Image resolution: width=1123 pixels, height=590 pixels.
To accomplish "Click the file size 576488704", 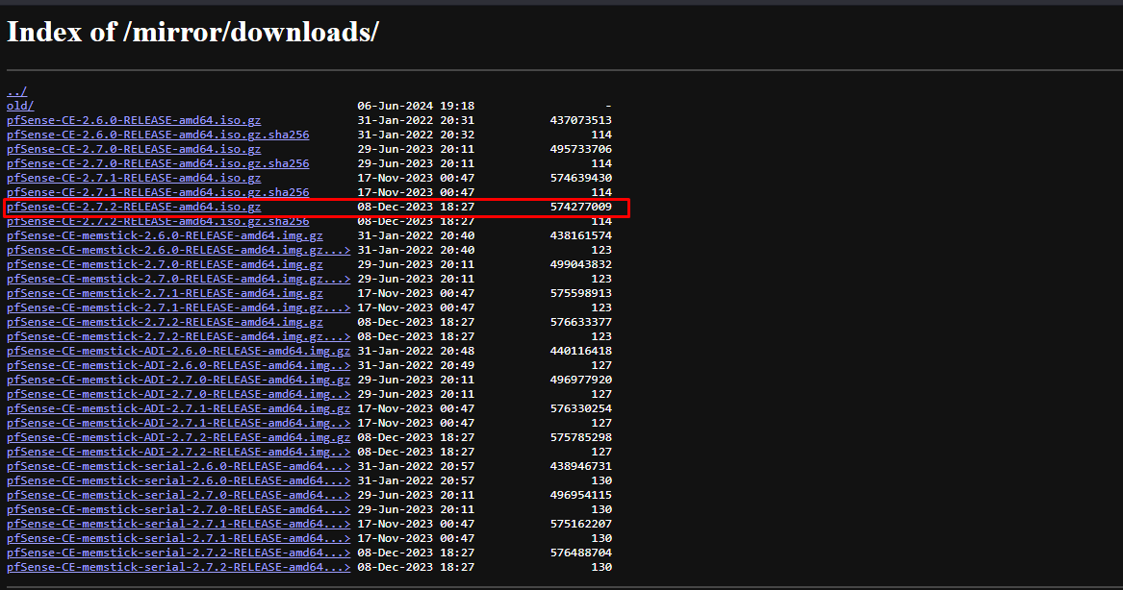I will click(581, 553).
